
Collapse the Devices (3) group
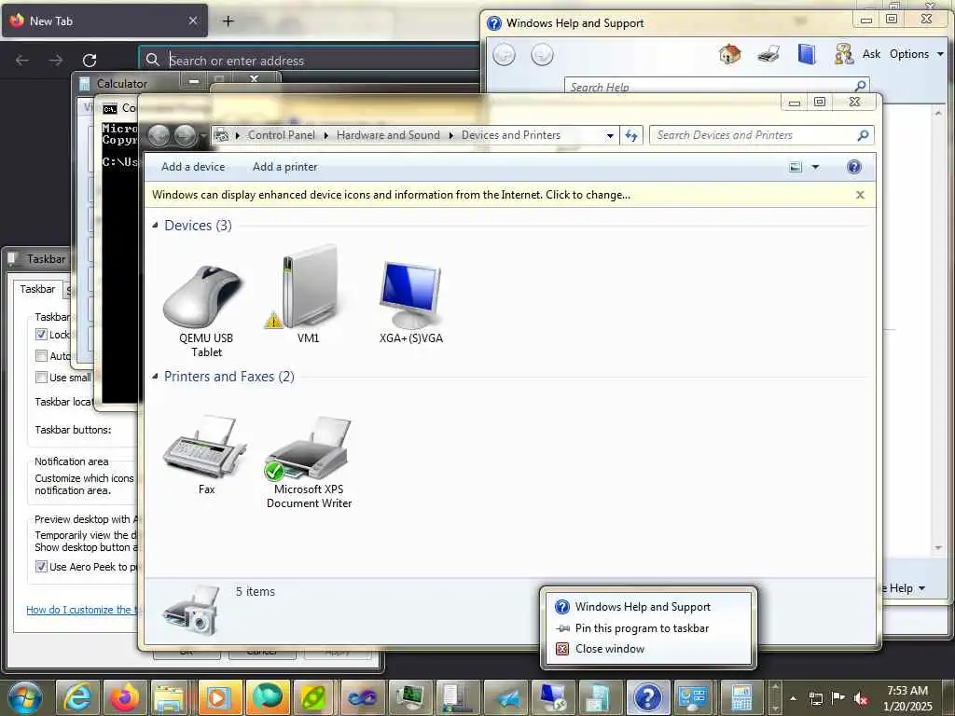(155, 226)
